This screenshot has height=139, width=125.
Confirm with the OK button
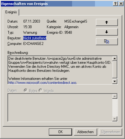click(60, 132)
